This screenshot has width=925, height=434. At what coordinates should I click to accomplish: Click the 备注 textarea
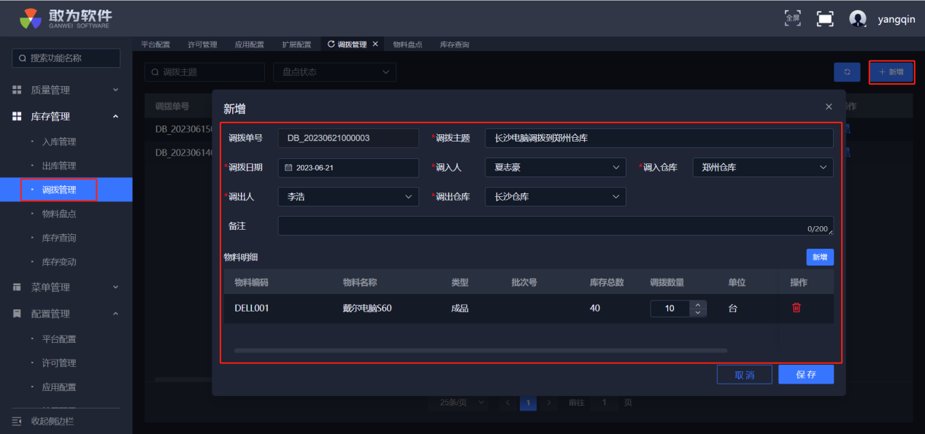click(556, 226)
